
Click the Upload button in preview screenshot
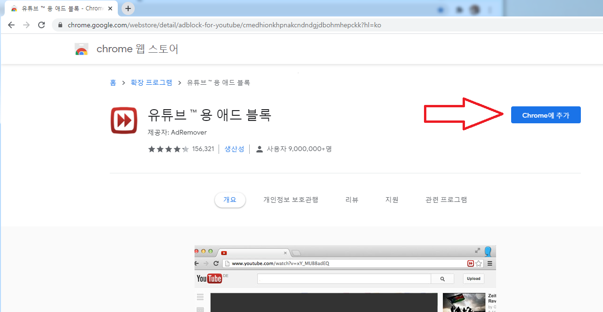click(x=473, y=279)
